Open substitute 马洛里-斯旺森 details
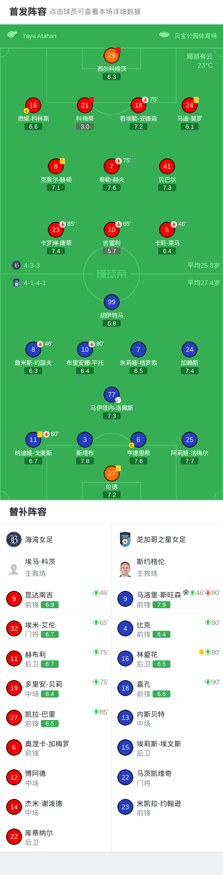This screenshot has height=875, width=223. pos(167,599)
